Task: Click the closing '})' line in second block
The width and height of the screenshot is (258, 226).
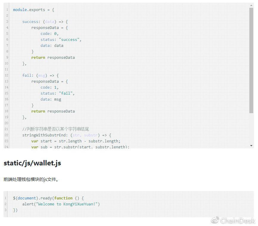Action: coord(15,210)
